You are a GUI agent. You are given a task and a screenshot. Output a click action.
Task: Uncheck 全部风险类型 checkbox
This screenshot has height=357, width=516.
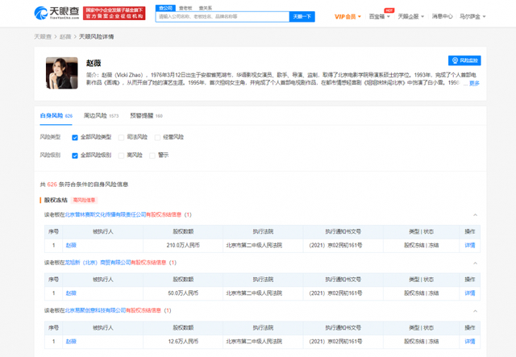[x=76, y=137]
